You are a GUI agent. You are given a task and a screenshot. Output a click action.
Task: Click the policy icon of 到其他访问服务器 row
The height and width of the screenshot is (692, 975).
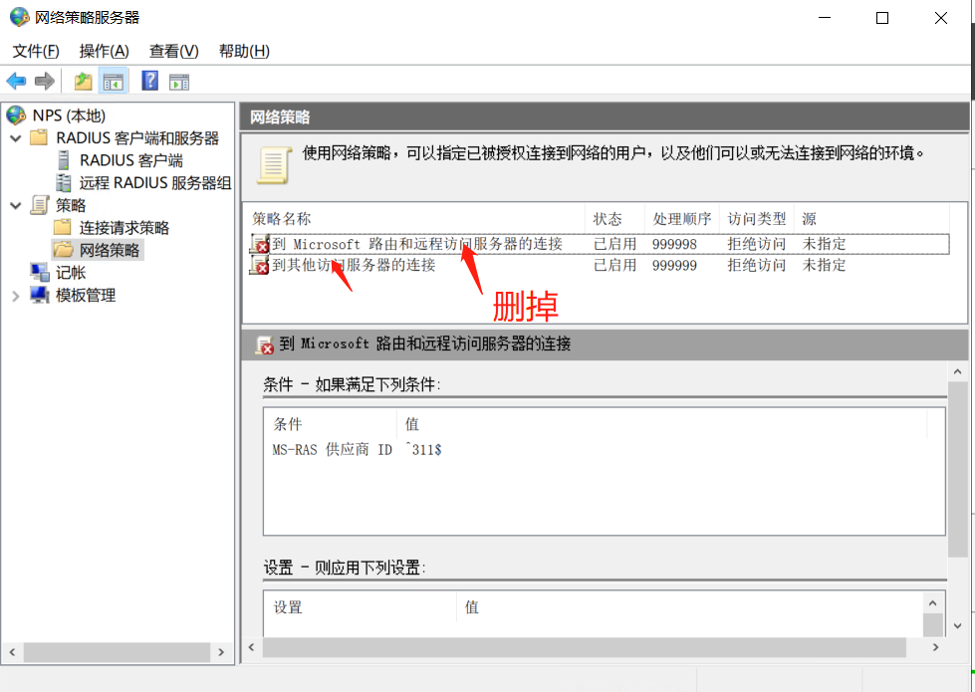[x=259, y=265]
